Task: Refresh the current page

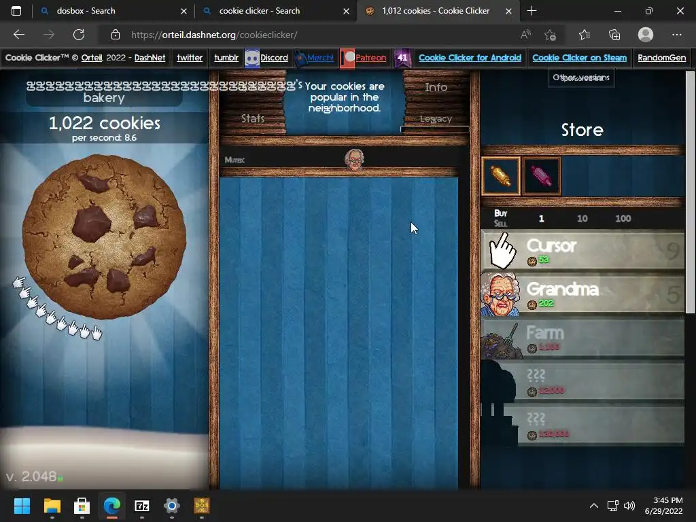Action: [x=79, y=35]
